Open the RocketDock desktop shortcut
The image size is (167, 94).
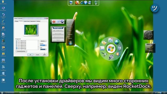(x=3, y=54)
